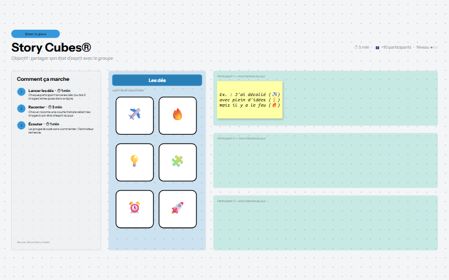The image size is (449, 280).
Task: Click the 'Source: Rory's Story Cubes' footnote
Action: click(33, 242)
